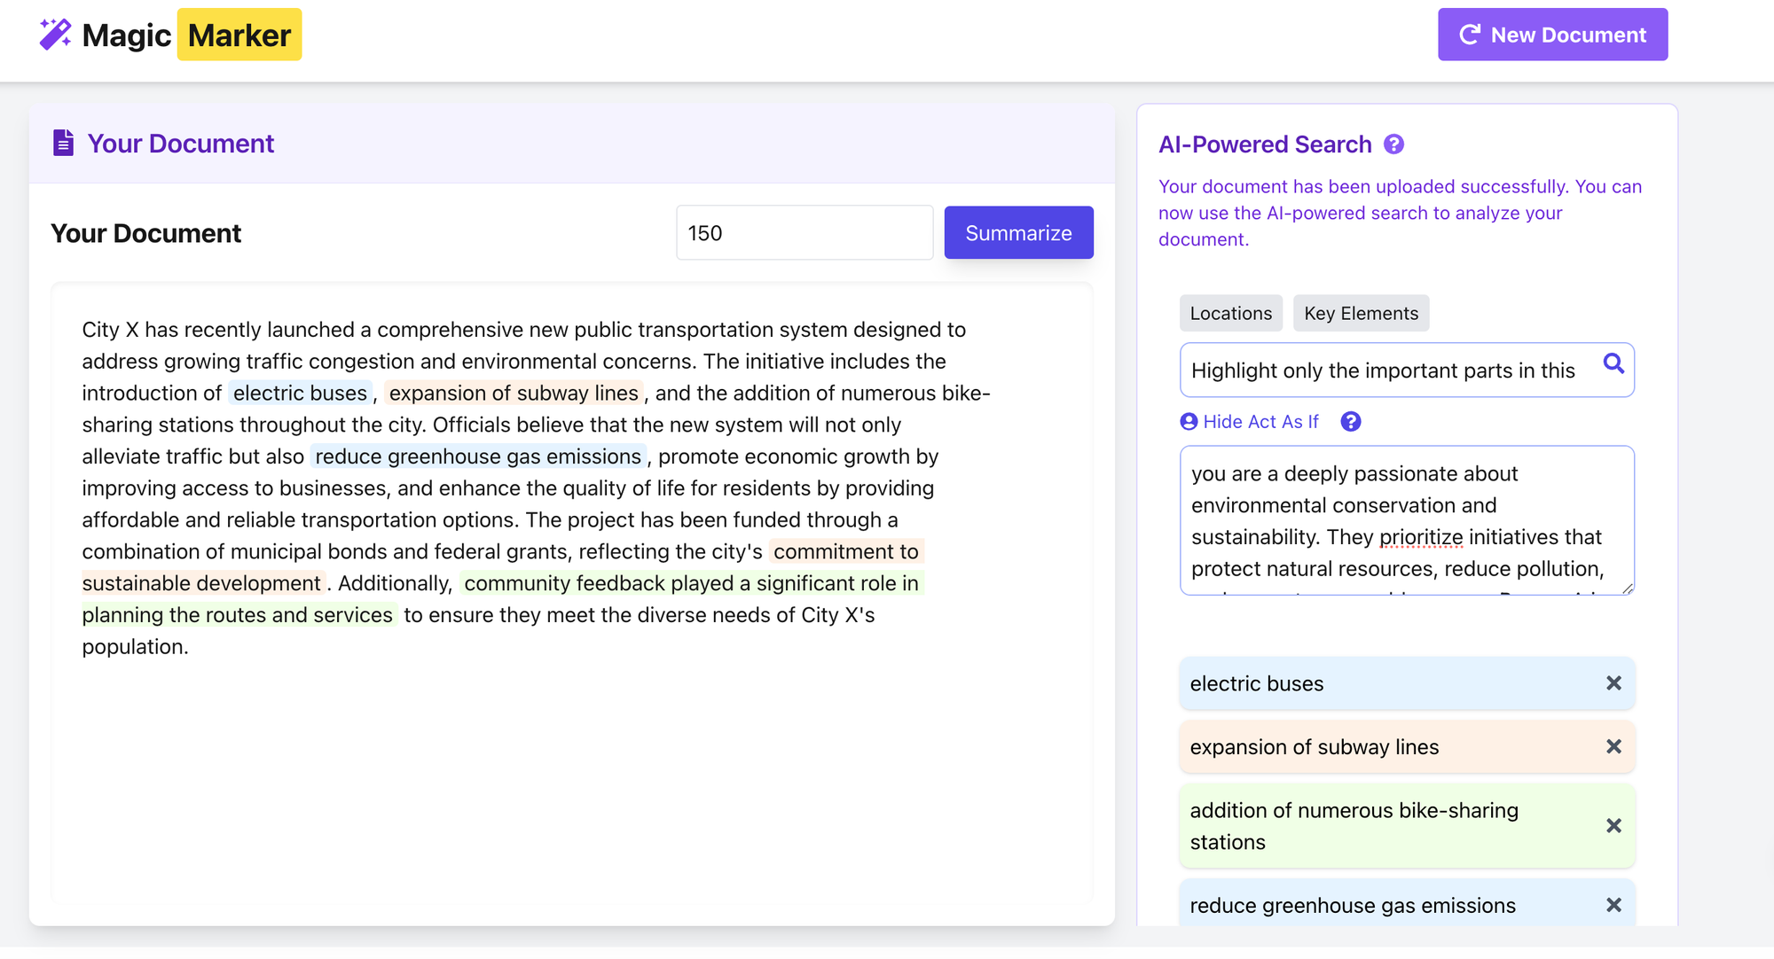Remove the expansion of subway lines tag

(x=1613, y=747)
